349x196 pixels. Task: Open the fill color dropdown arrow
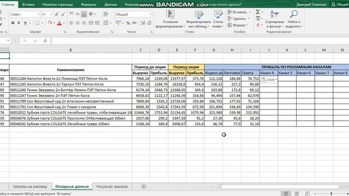[x=54, y=23]
